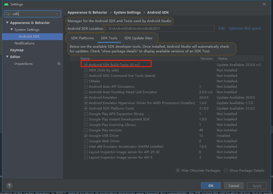Click the Android SDK Location path field

tap(161, 28)
